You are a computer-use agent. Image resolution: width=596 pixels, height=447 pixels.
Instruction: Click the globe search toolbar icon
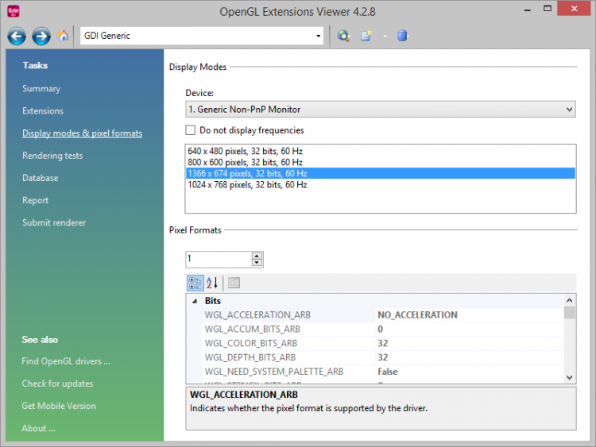343,36
